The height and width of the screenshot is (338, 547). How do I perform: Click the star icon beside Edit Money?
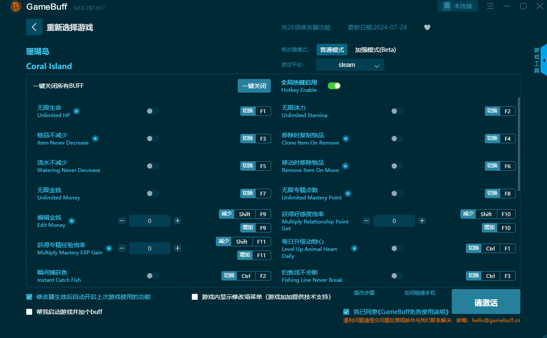72,221
